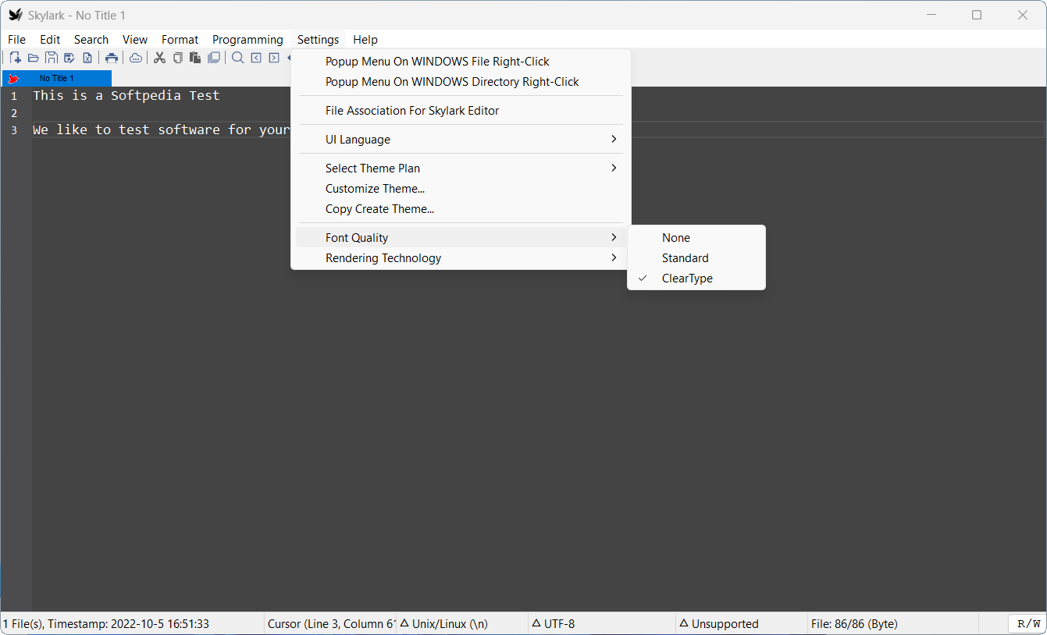1047x635 pixels.
Task: Place the cursor in line 3 text
Action: point(162,130)
